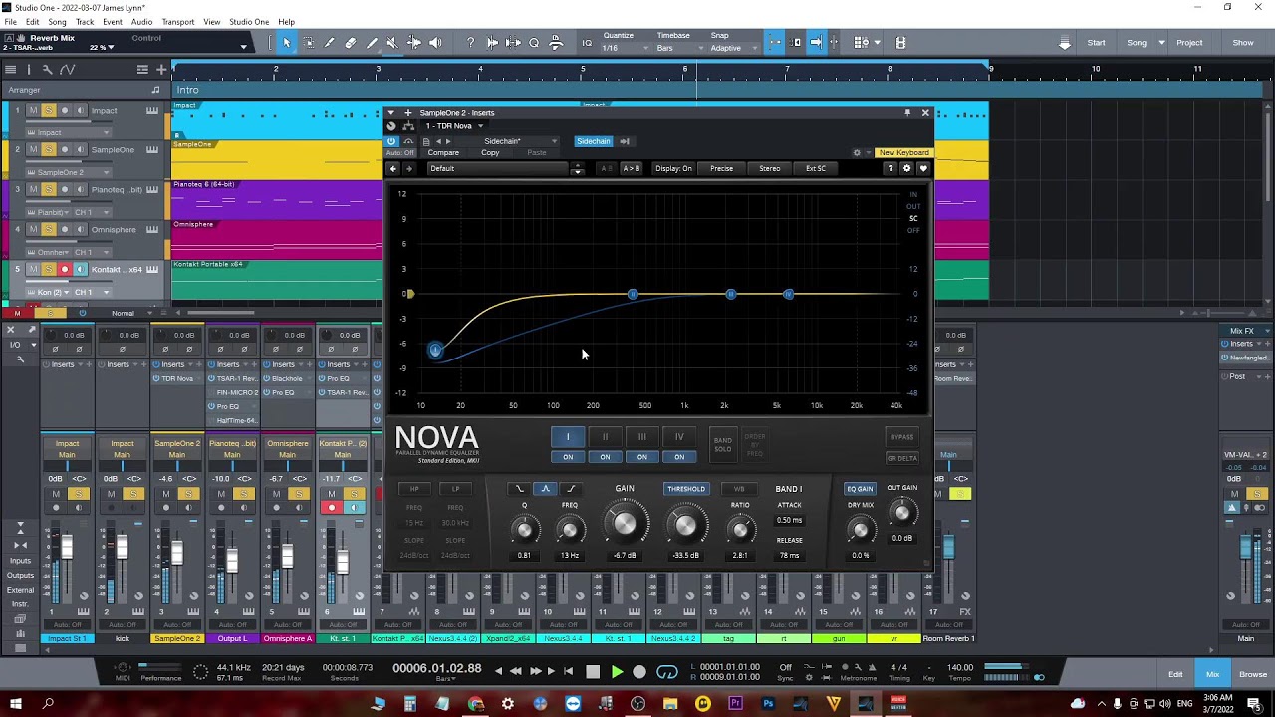The height and width of the screenshot is (717, 1275).
Task: Toggle the Sidechain button
Action: coord(593,141)
